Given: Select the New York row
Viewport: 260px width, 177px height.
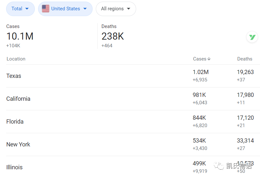Looking at the screenshot, I should click(x=133, y=144).
